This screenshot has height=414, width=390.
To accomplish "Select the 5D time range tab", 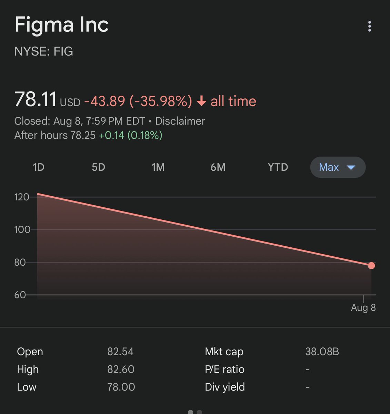I will click(98, 167).
